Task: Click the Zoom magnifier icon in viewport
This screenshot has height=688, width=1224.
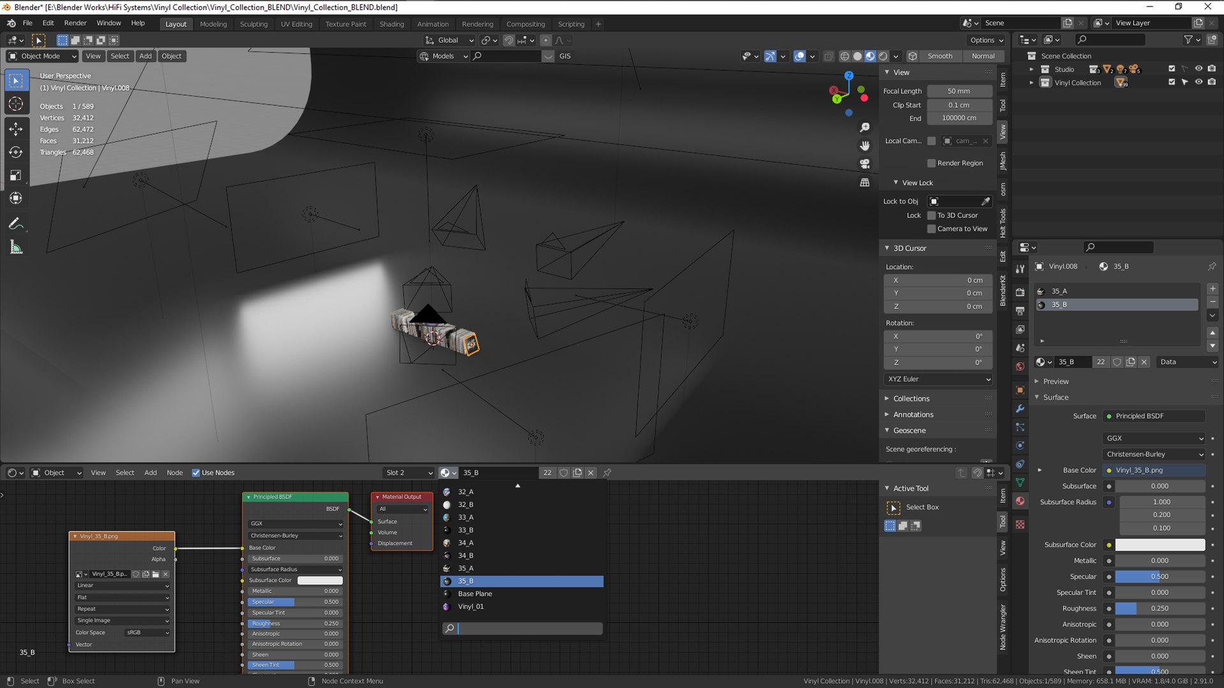Action: (864, 128)
